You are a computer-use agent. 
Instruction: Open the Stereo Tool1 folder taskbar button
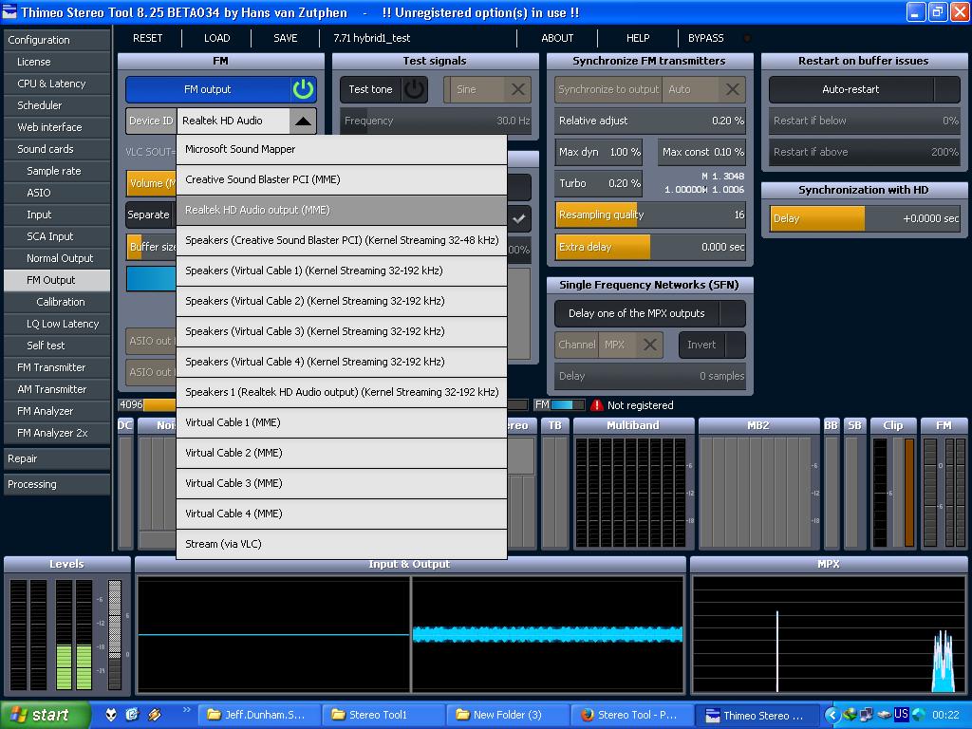click(x=384, y=715)
